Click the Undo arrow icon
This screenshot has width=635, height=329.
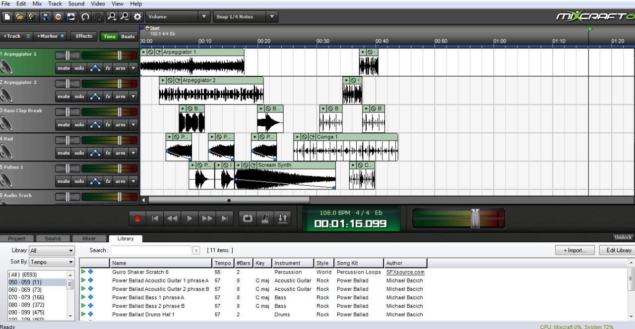pyautogui.click(x=85, y=16)
